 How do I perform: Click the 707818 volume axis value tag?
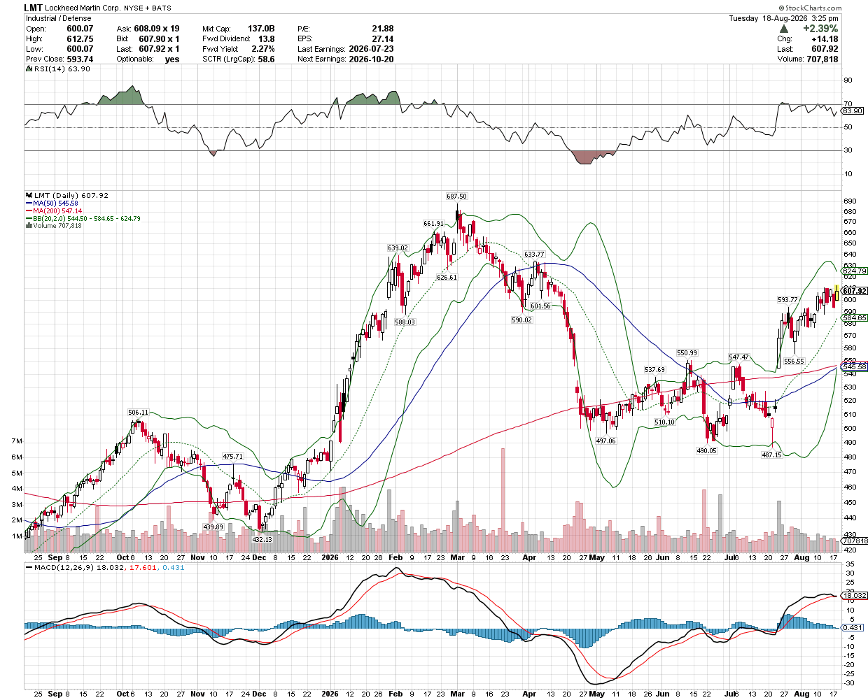pos(854,541)
